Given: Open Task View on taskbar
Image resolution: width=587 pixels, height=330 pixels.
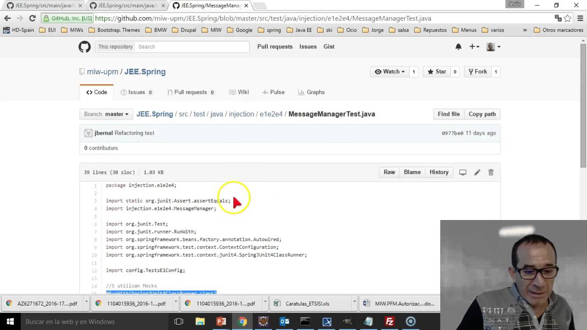Looking at the screenshot, I should [x=179, y=321].
